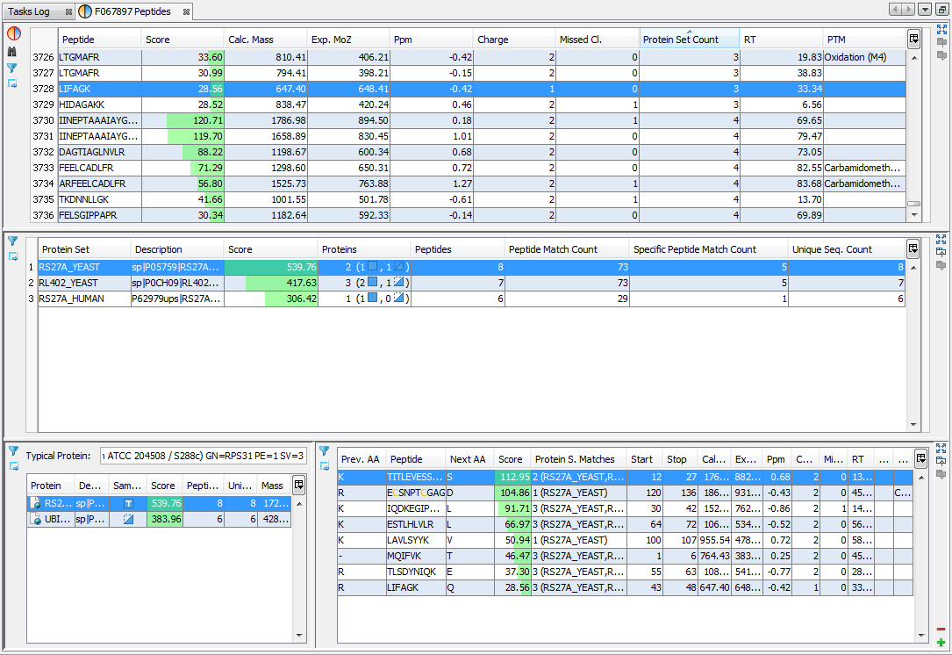Click export icon below Protein Set filter
This screenshot has height=655, width=952.
(x=13, y=256)
